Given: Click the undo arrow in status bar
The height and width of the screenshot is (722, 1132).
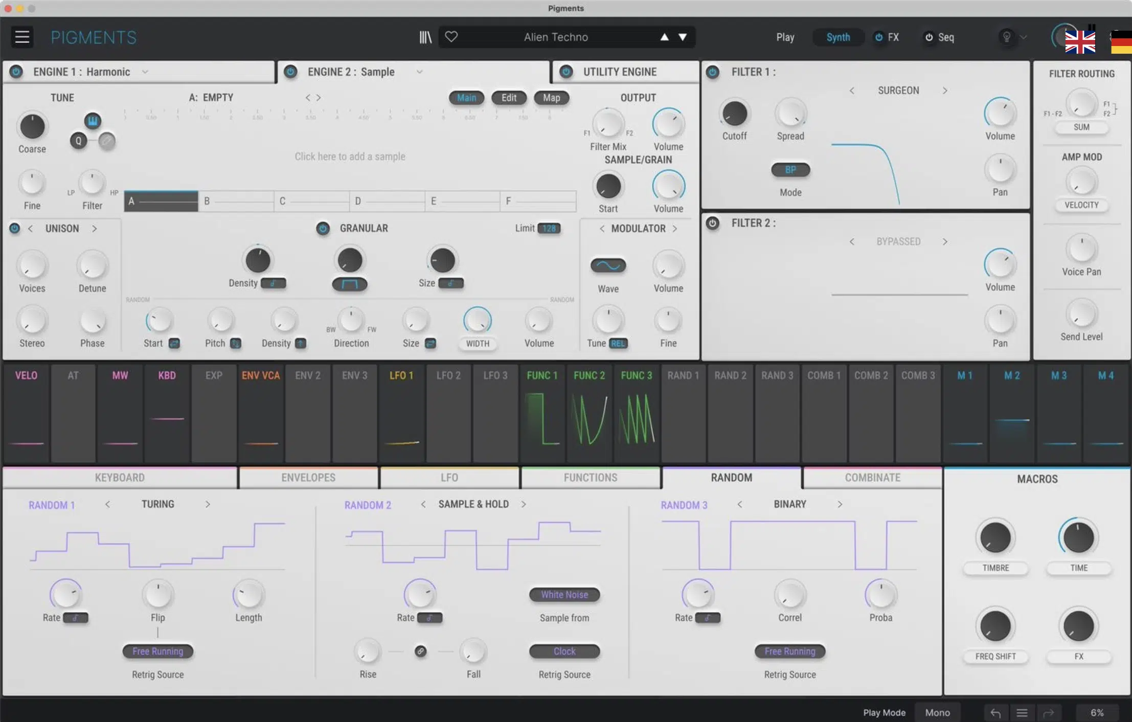Looking at the screenshot, I should [995, 713].
